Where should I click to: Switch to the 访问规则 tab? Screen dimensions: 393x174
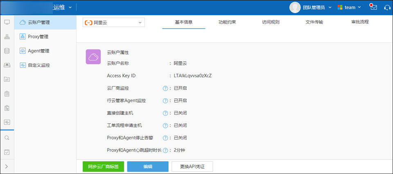pos(271,22)
